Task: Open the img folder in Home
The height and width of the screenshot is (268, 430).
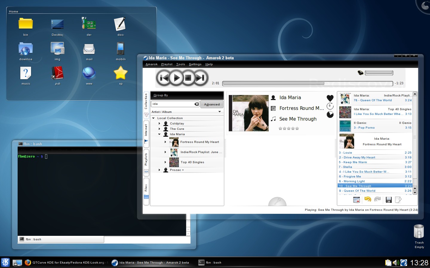Action: pos(57,51)
